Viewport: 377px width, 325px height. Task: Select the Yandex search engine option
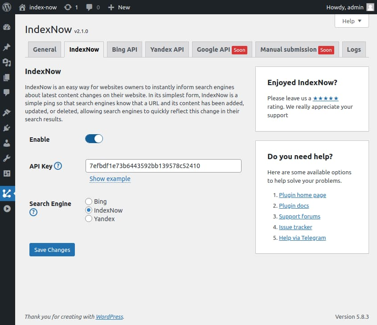tap(89, 218)
